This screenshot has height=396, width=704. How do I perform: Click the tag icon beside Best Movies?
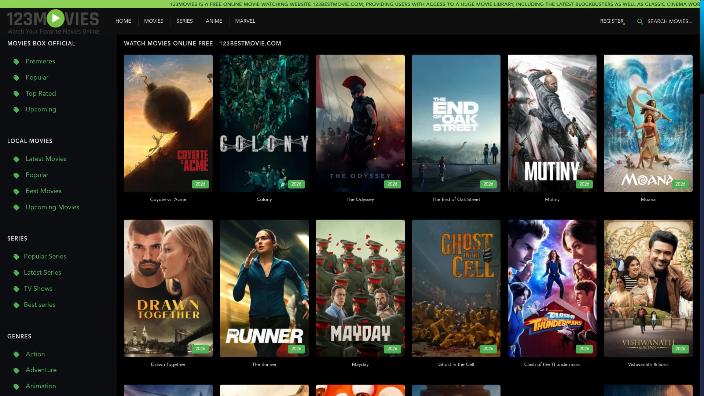(16, 191)
